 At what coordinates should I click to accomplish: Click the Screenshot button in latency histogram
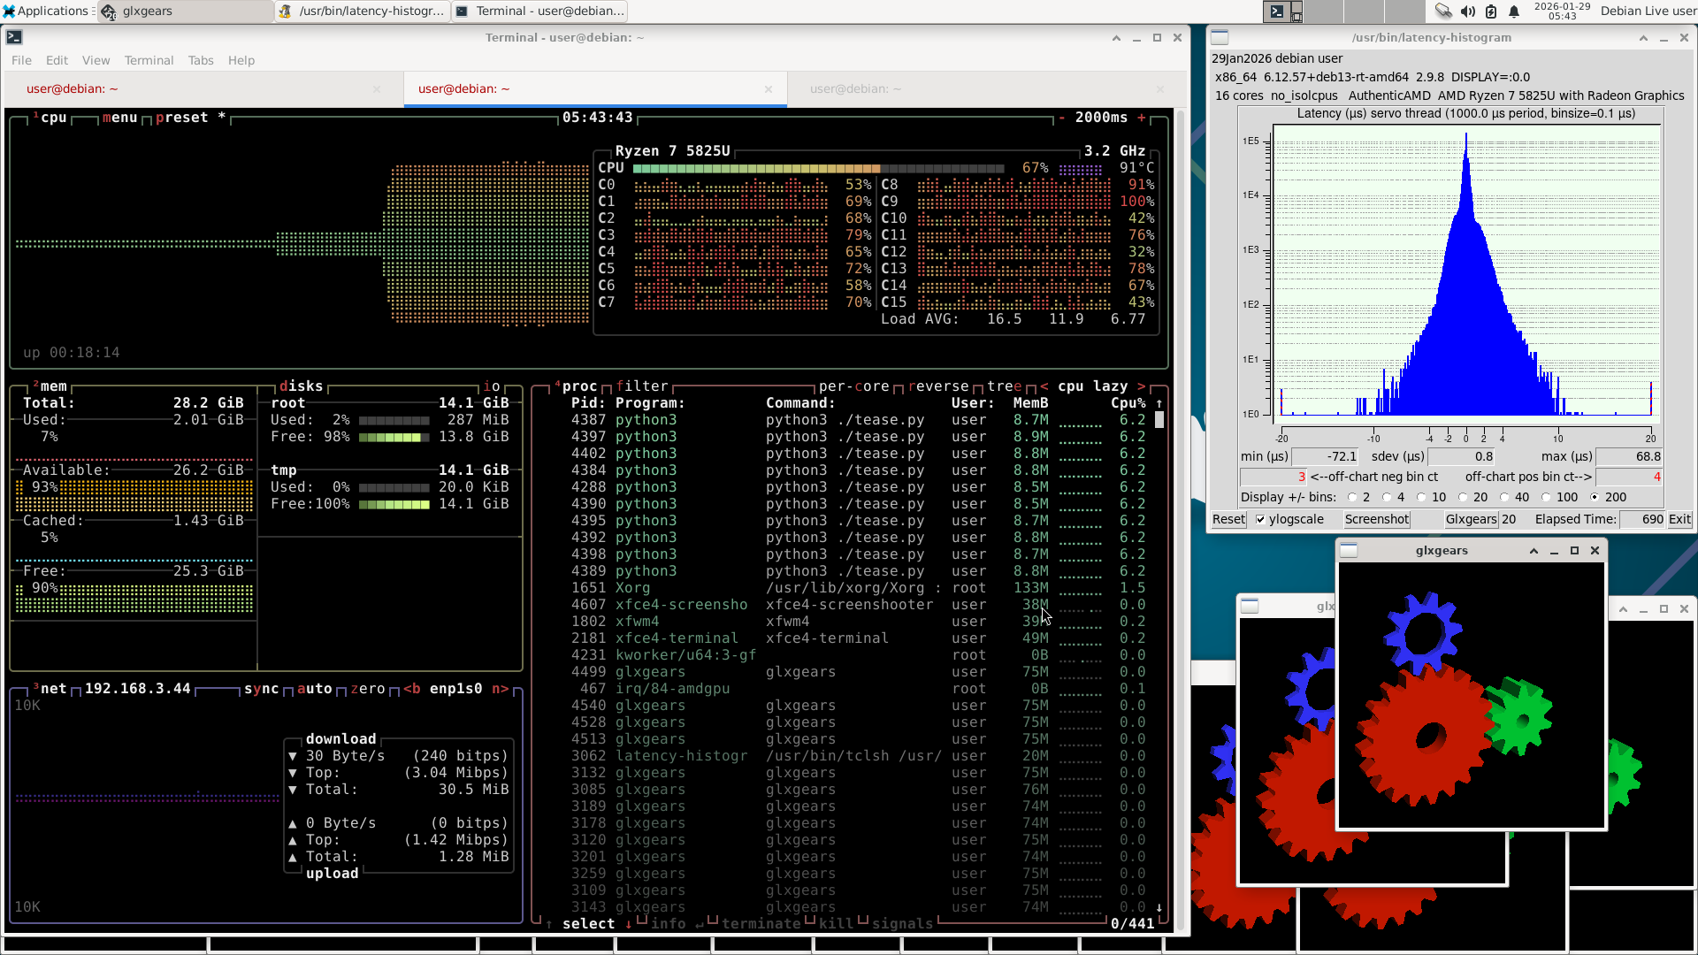coord(1377,520)
